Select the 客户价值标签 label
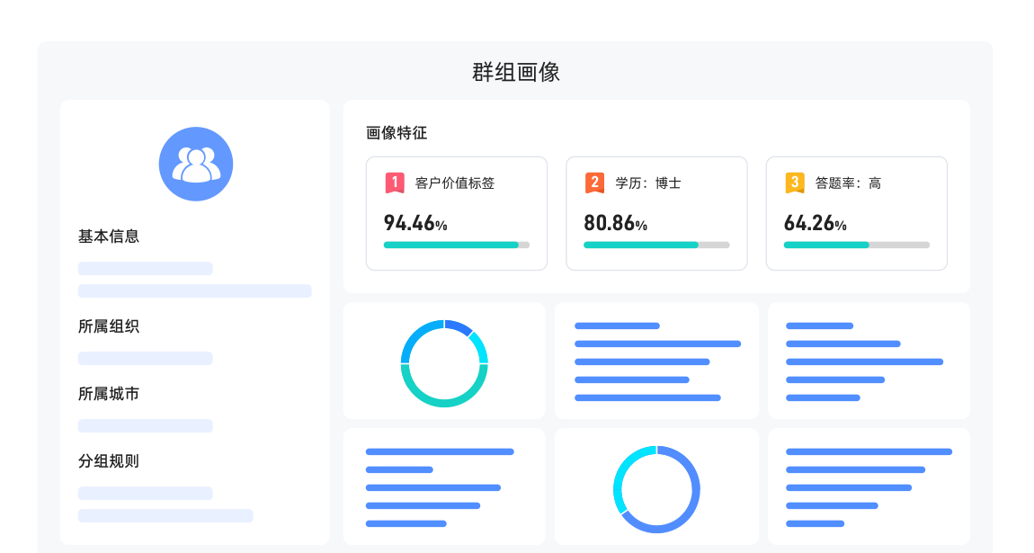The width and height of the screenshot is (1034, 553). (x=455, y=183)
